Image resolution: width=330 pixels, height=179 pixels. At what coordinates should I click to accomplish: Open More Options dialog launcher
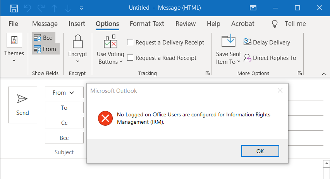300,73
